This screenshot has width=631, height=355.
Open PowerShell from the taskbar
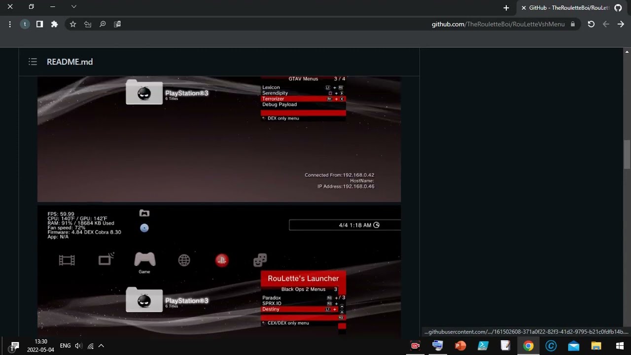tap(483, 346)
